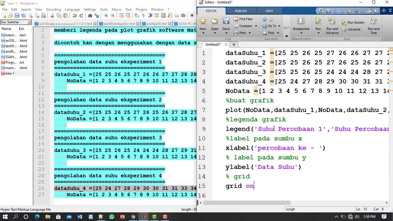This screenshot has width=393, height=221.
Task: Click Notepad++ Find binoculars icon
Action: [x=90, y=16]
